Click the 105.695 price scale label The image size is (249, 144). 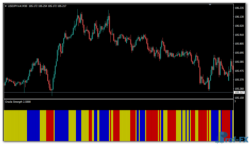[x=239, y=53]
